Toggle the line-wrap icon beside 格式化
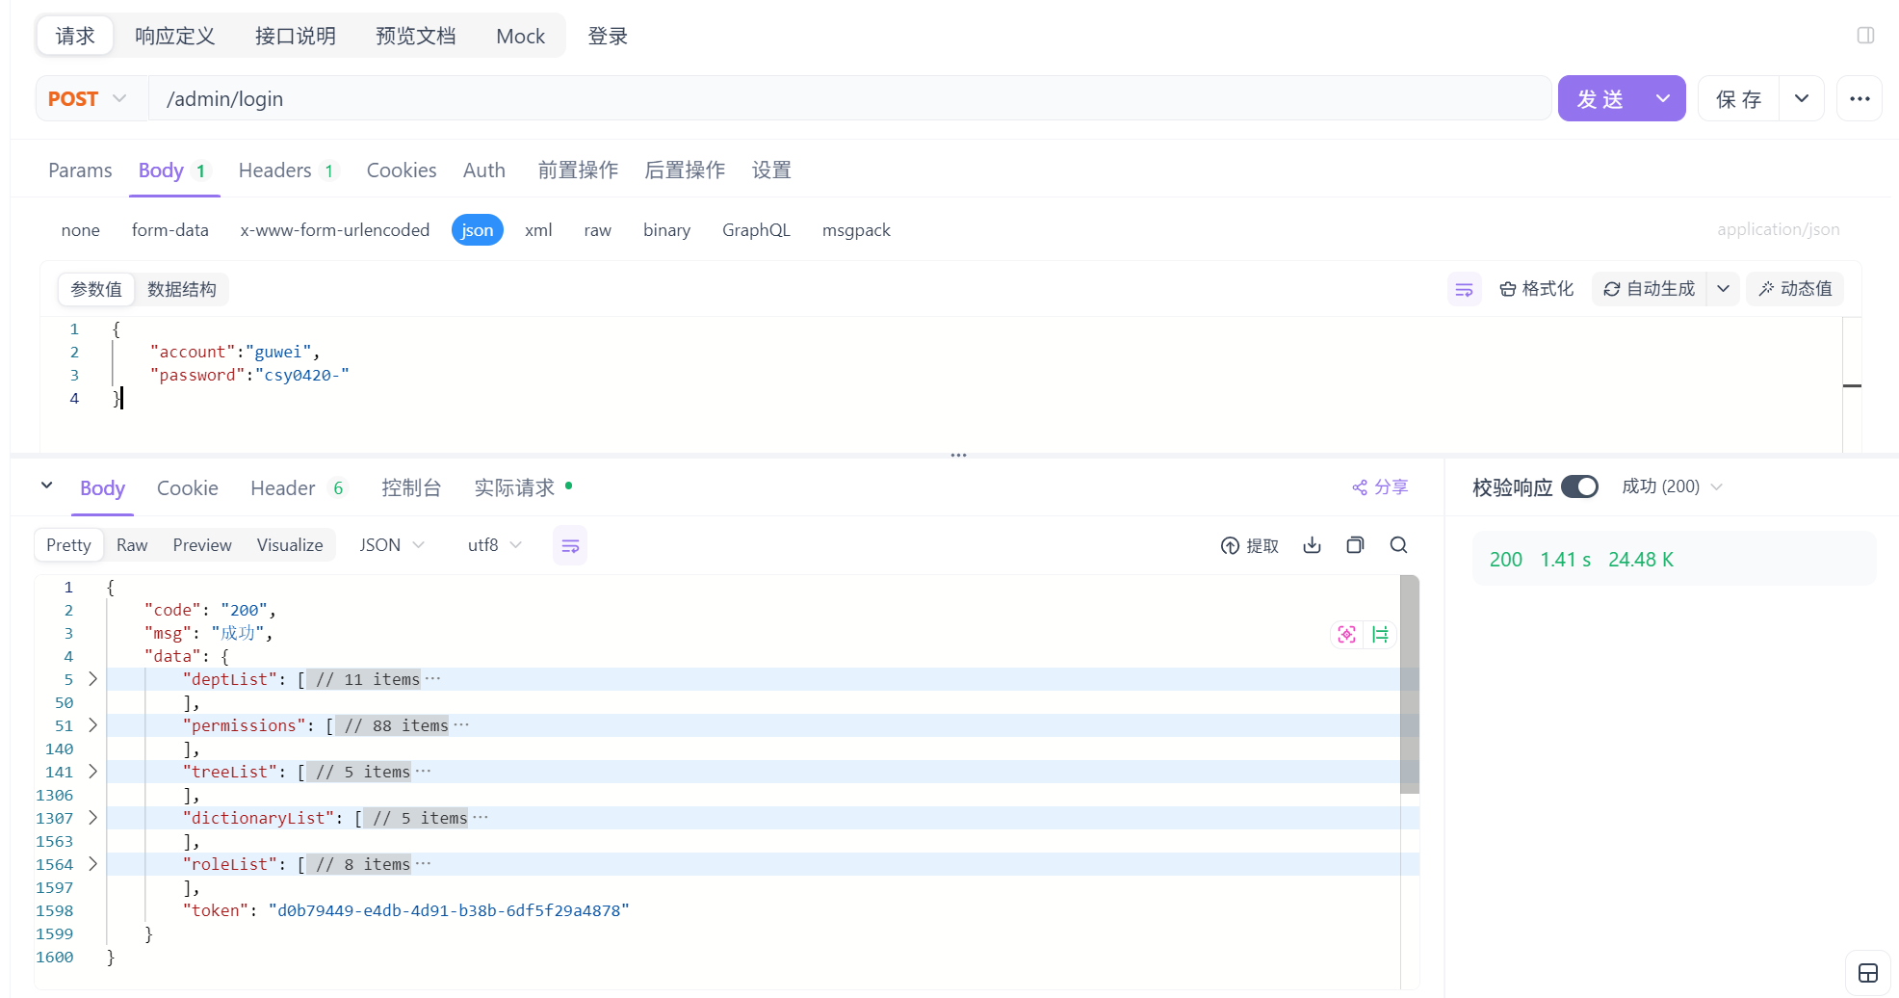This screenshot has width=1899, height=998. [x=1464, y=288]
